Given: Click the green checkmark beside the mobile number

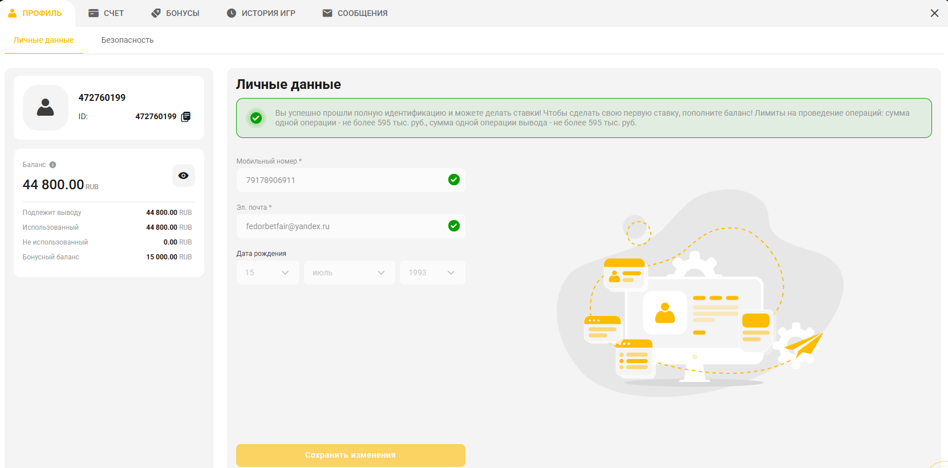Looking at the screenshot, I should (x=454, y=180).
